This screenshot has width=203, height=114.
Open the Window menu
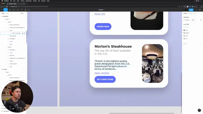click(x=43, y=1)
